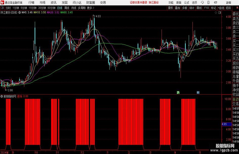This screenshot has width=239, height=154.
Task: Click the 标记 button
Action: pyautogui.click(x=213, y=8)
